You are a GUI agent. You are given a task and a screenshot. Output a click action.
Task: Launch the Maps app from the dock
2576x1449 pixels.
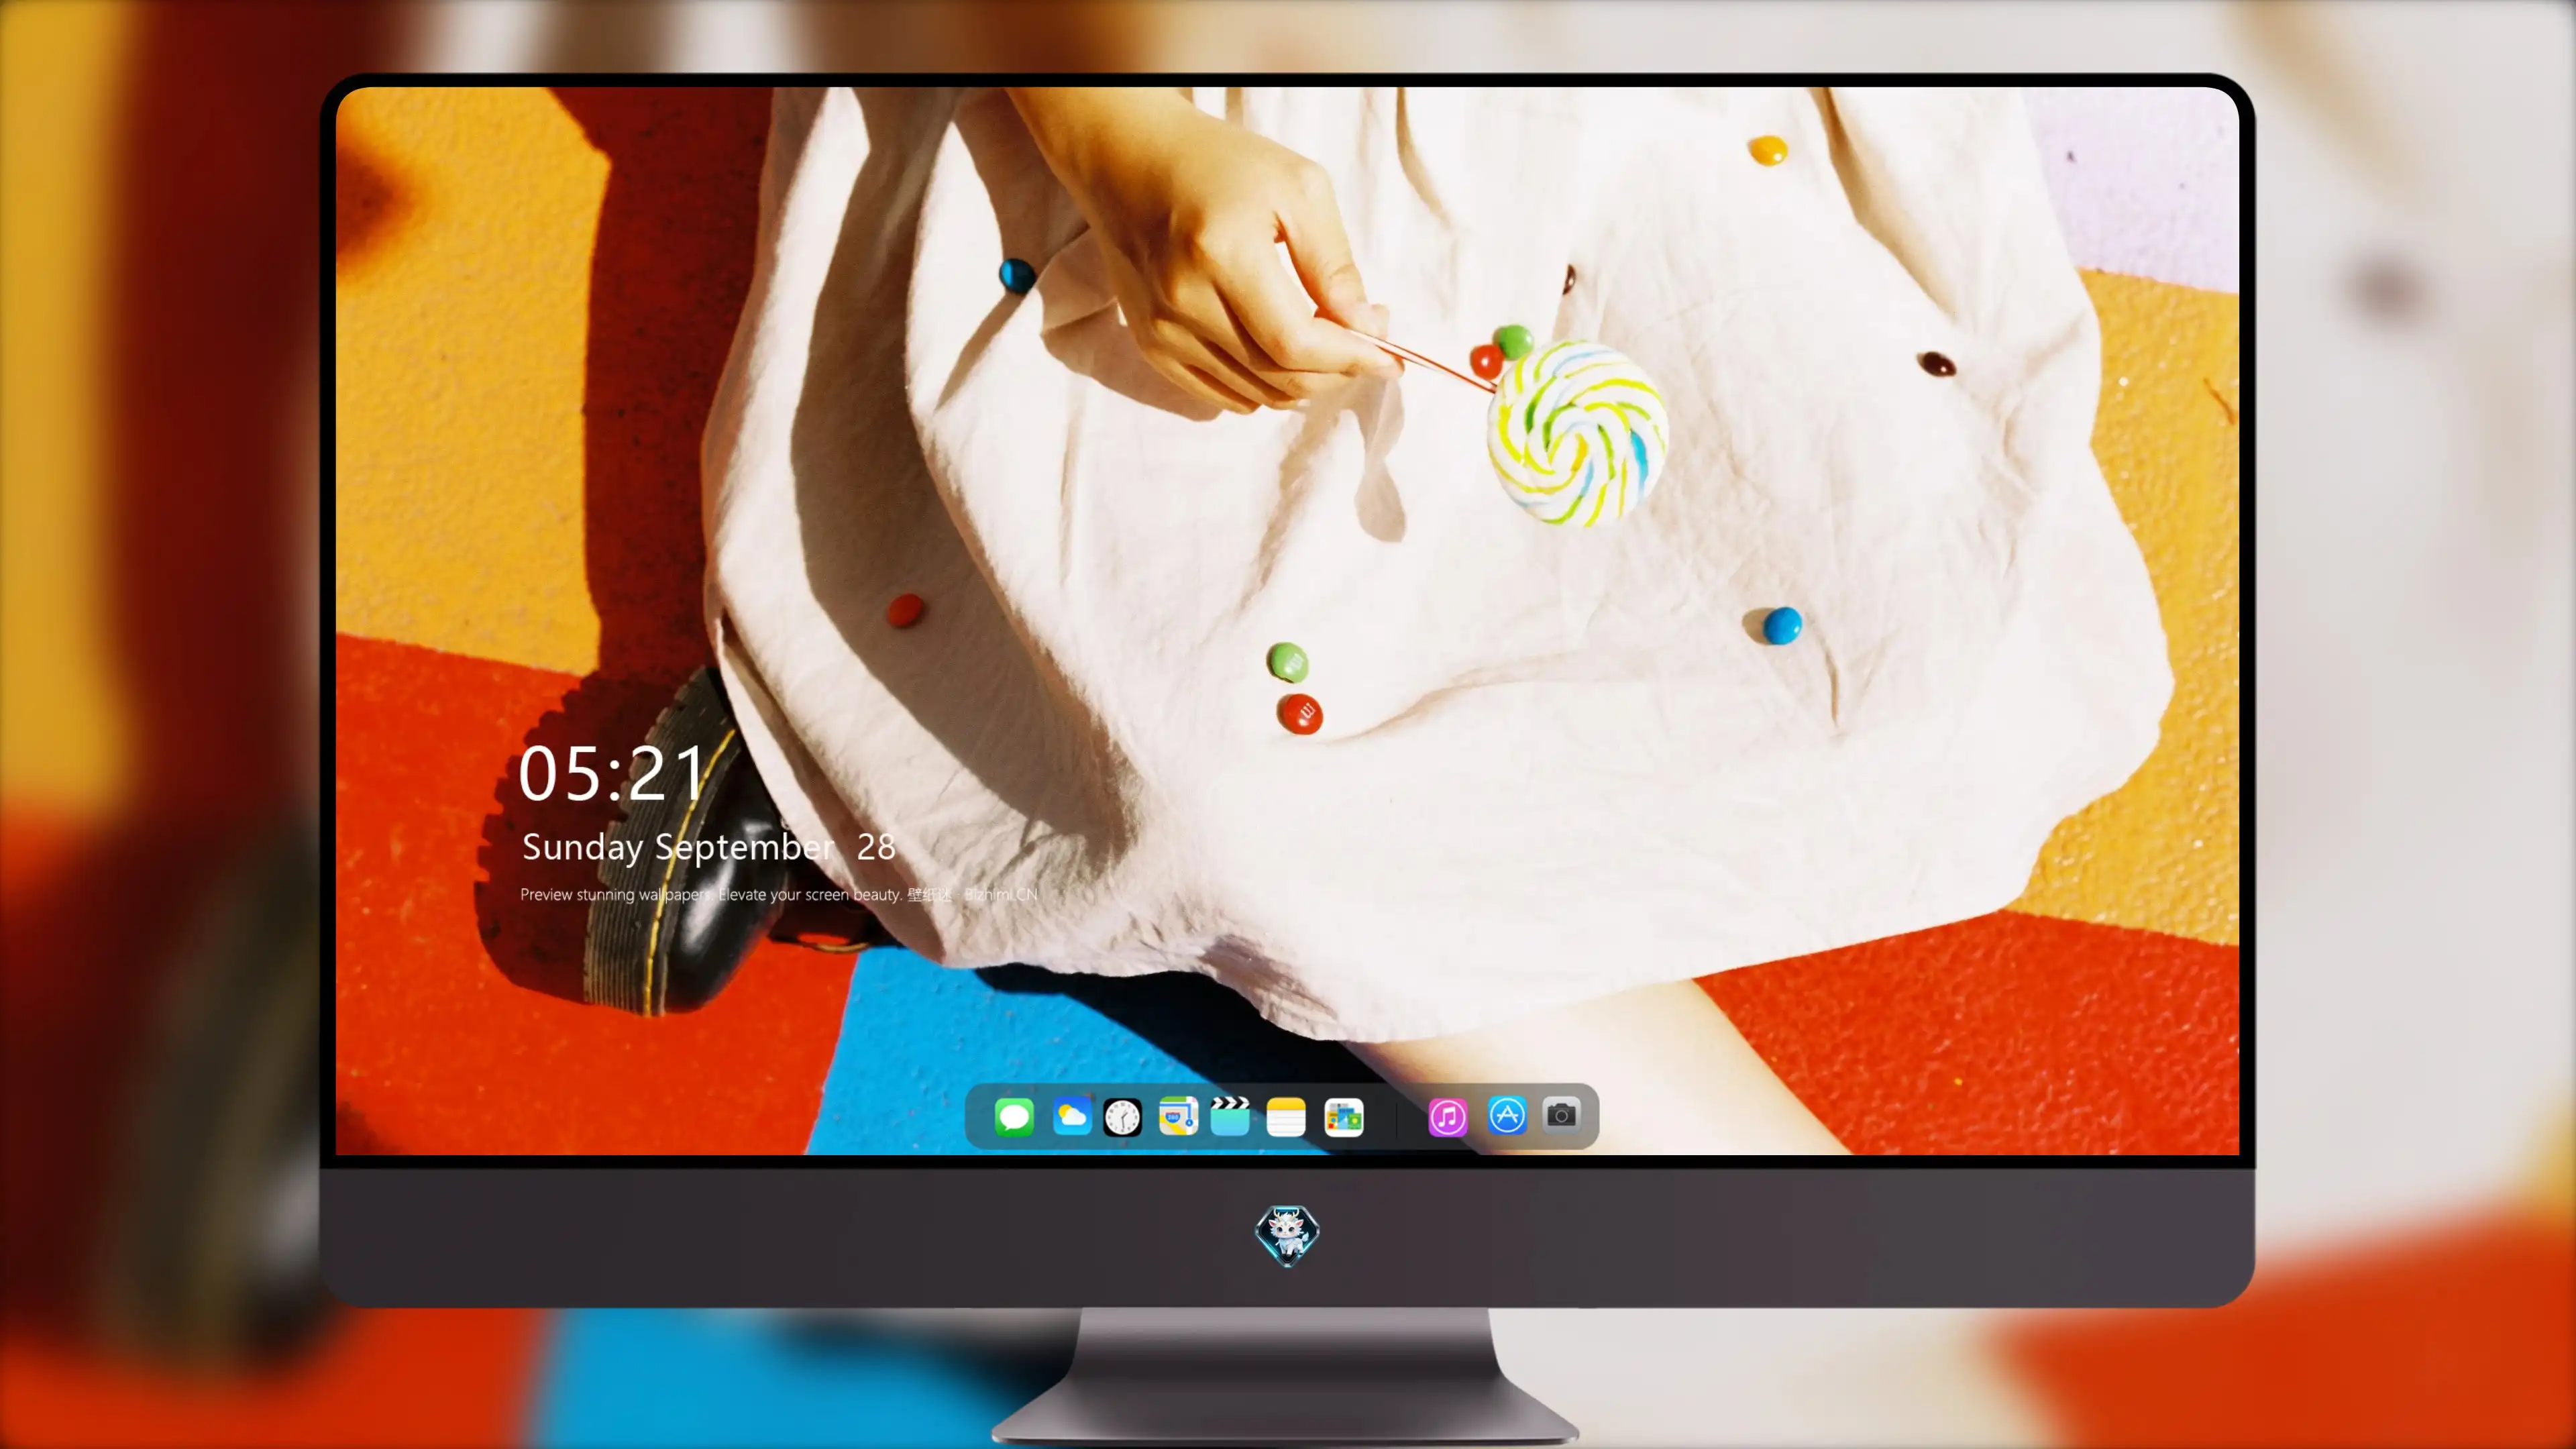1178,1116
